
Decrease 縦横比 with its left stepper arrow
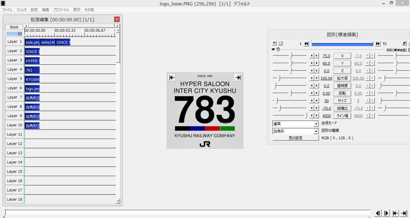pyautogui.click(x=312, y=108)
